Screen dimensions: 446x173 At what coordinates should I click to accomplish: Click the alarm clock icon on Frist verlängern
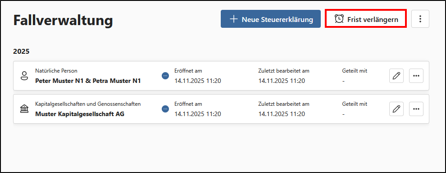[339, 19]
